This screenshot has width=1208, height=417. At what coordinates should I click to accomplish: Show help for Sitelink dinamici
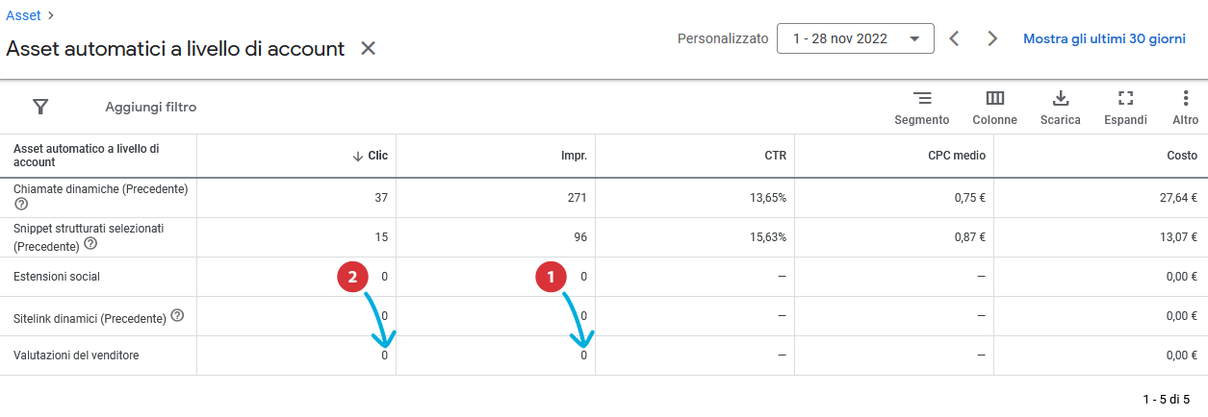177,316
